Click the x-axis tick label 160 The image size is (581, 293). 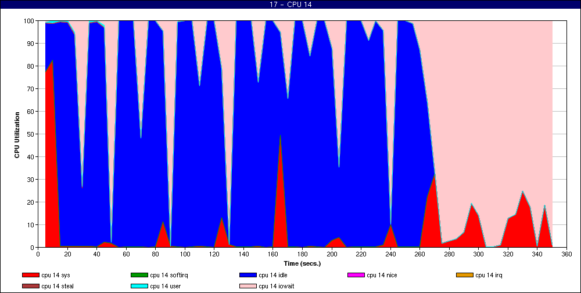pos(272,254)
